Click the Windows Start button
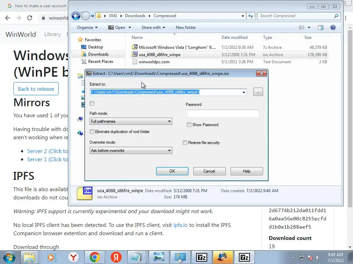 pyautogui.click(x=9, y=257)
